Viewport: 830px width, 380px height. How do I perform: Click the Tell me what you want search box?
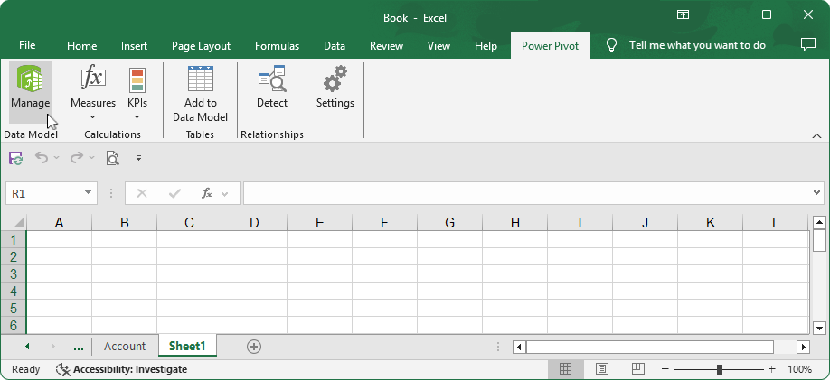(697, 45)
